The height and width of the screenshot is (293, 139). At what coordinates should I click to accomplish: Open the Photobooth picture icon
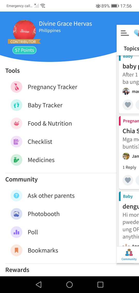pyautogui.click(x=16, y=214)
